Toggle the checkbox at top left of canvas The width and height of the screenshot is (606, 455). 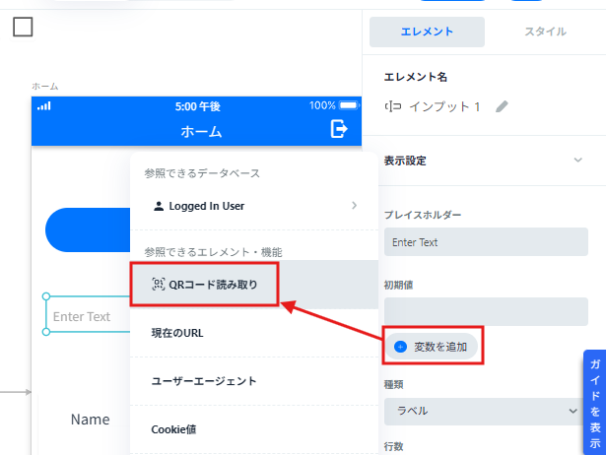(23, 27)
